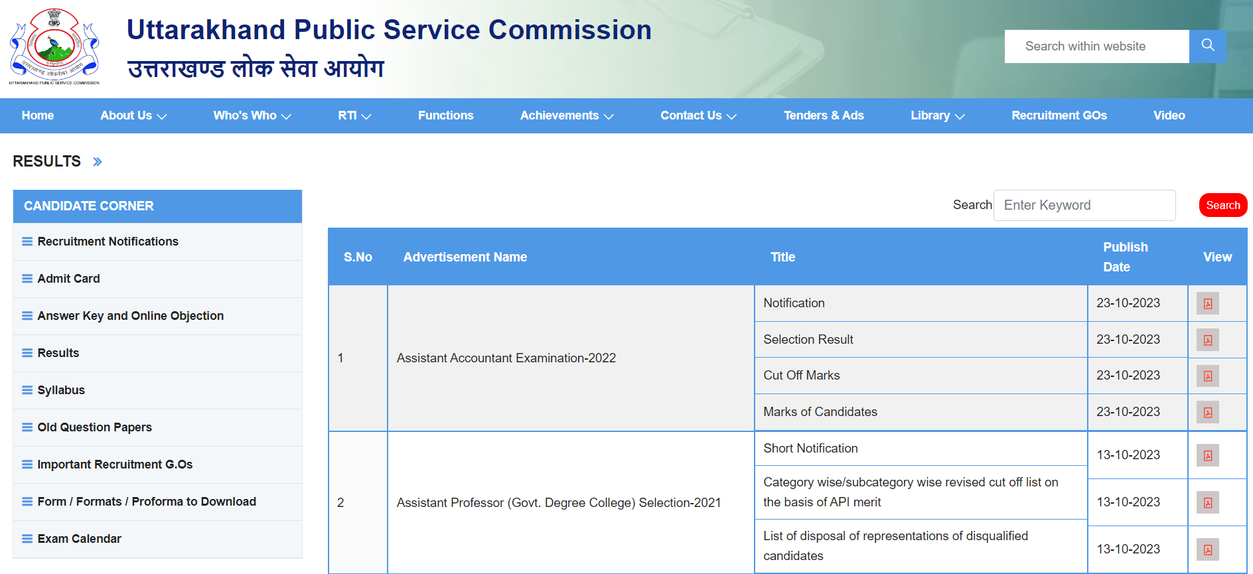Open Admit Card in Candidate Corner

(x=69, y=279)
